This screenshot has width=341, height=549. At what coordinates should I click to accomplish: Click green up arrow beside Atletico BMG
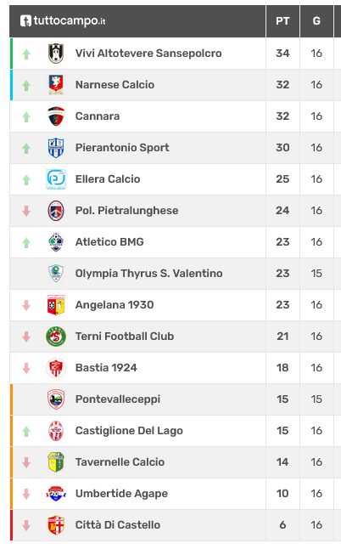(x=26, y=243)
